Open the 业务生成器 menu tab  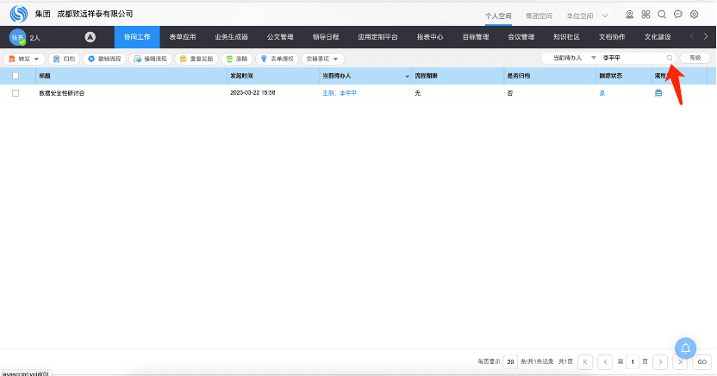coord(231,37)
